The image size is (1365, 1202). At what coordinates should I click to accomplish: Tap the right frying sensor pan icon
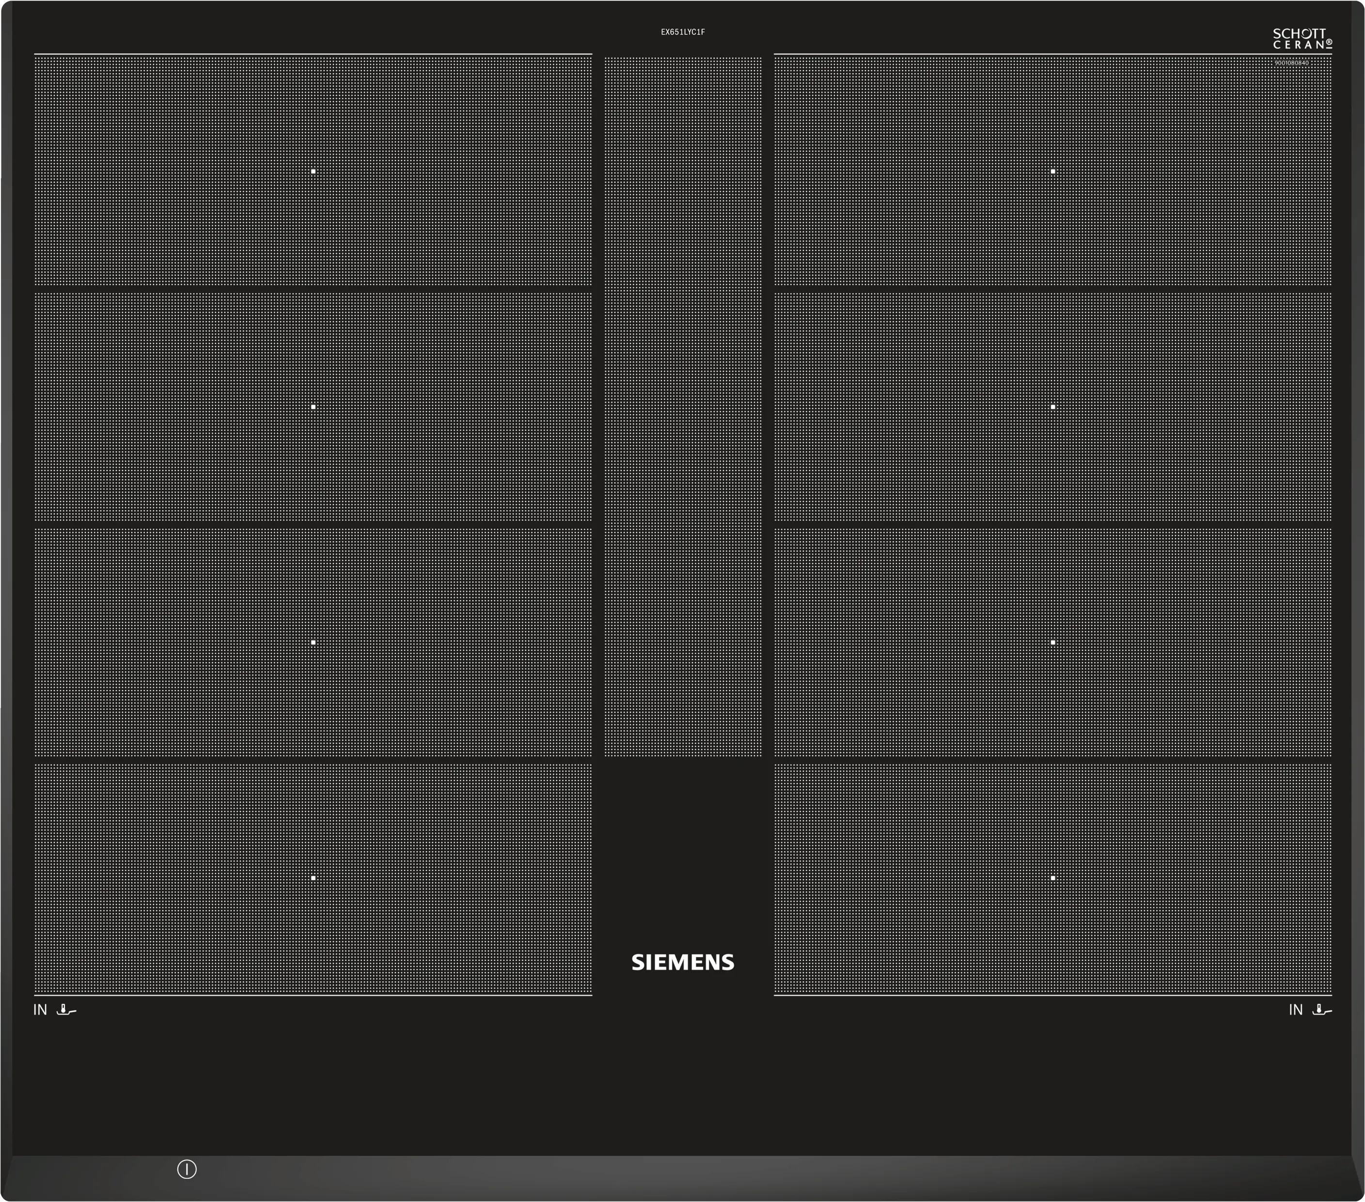pyautogui.click(x=1321, y=1010)
